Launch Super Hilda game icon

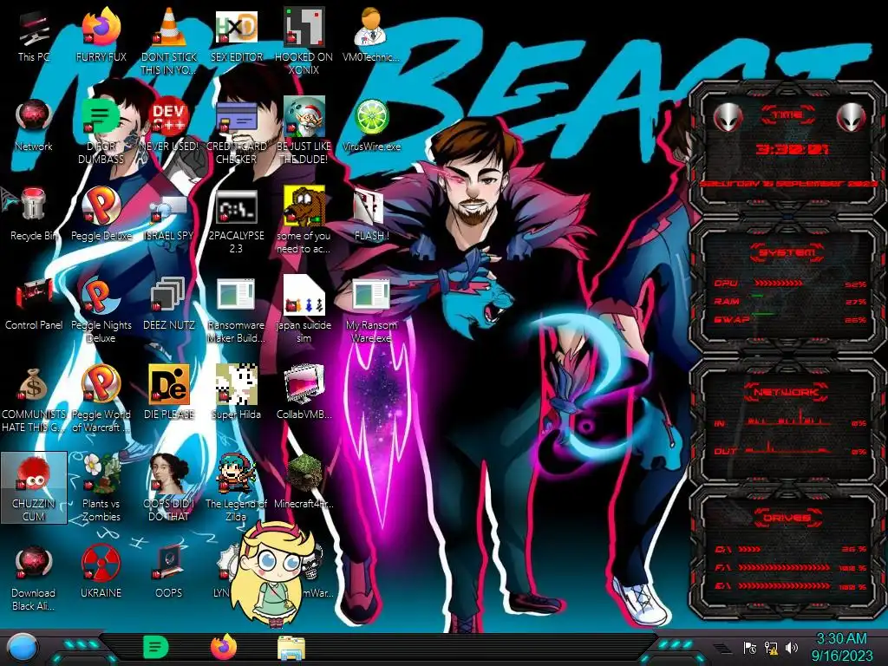[x=236, y=394]
